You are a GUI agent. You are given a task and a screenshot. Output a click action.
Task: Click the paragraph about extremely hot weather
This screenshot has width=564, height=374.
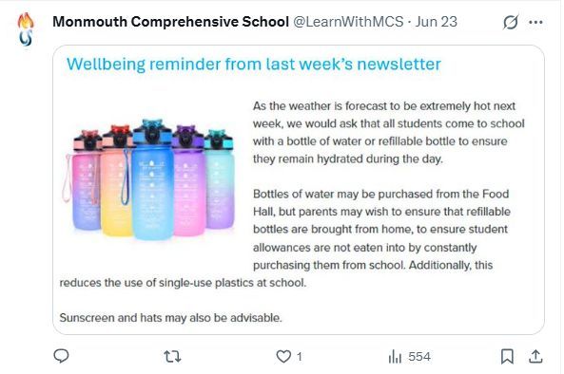[388, 133]
